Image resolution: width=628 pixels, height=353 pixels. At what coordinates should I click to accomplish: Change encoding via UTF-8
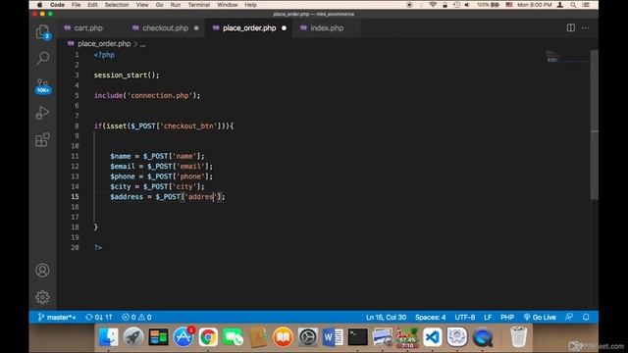coord(464,317)
